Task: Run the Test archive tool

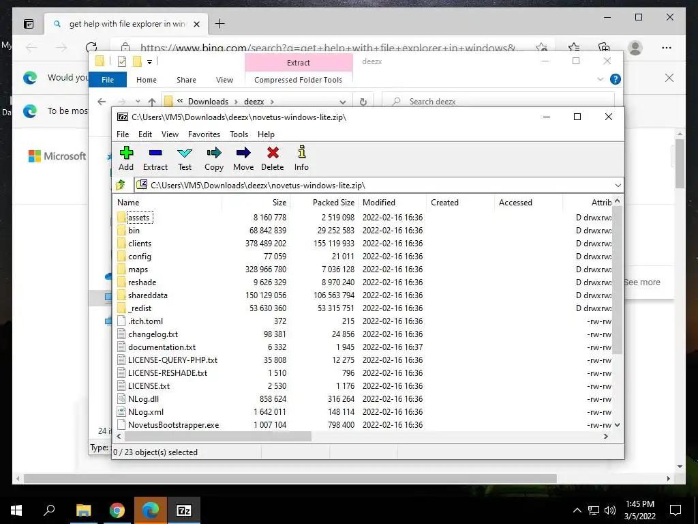Action: 185,158
